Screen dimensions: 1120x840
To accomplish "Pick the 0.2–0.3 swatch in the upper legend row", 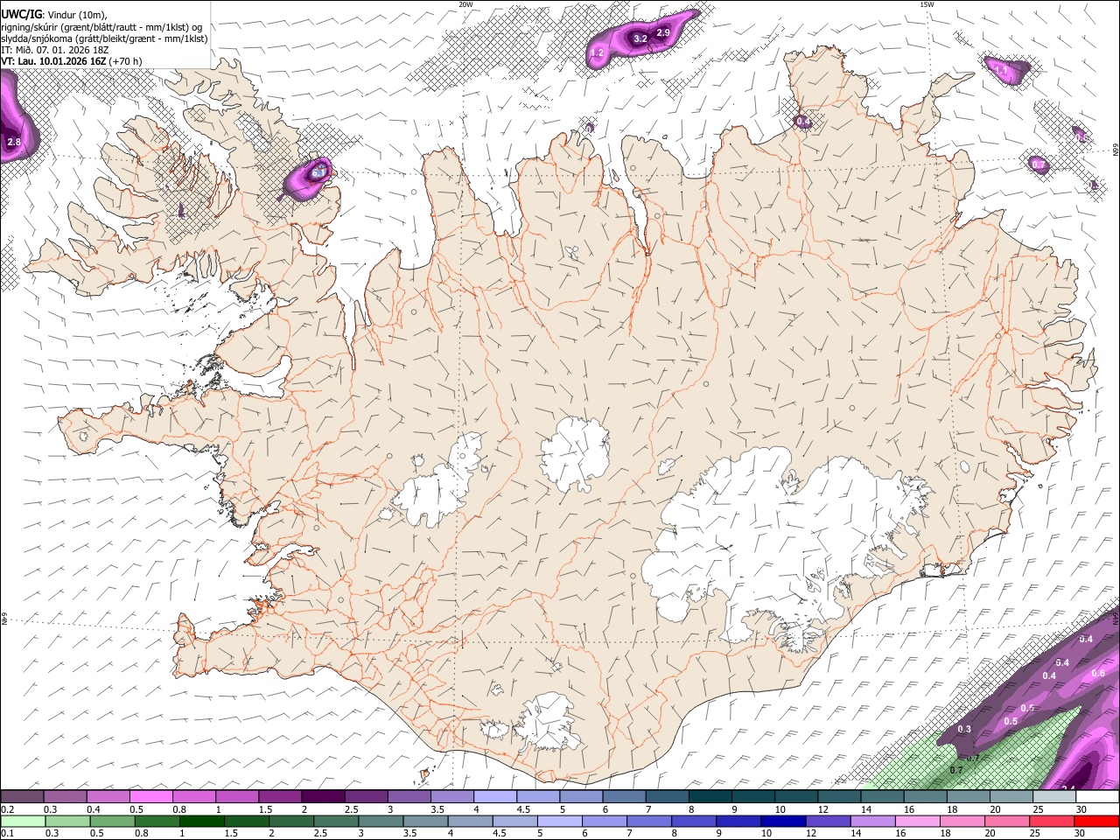I will tap(22, 796).
